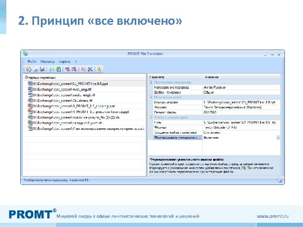Collapse the Исходный файл group
303x227 pixels.
(151, 97)
